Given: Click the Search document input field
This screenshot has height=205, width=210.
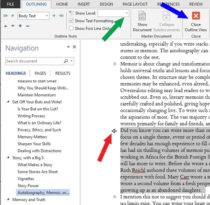Looking at the screenshot, I should pos(34,61).
